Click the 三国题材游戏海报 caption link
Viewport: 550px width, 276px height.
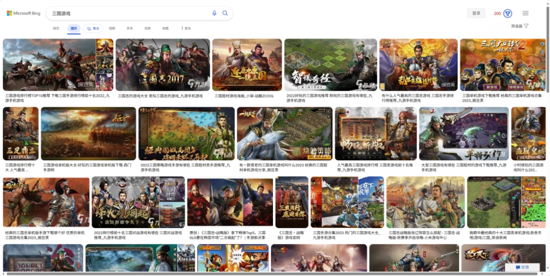pyautogui.click(x=244, y=96)
